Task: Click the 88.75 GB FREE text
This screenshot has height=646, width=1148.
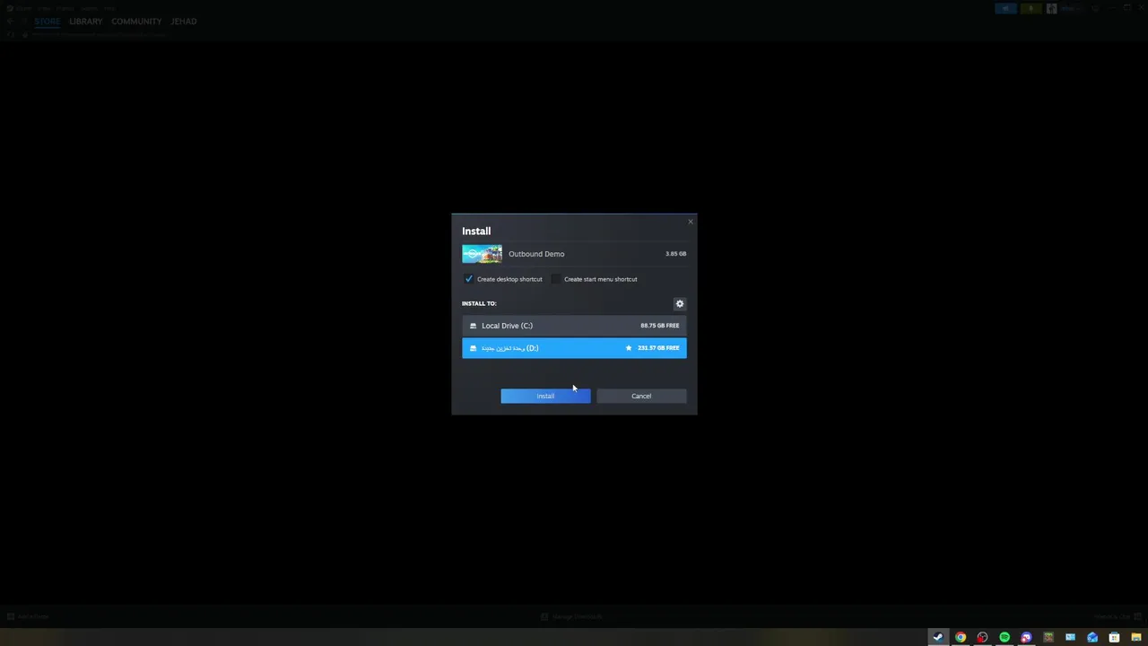Action: [x=659, y=326]
